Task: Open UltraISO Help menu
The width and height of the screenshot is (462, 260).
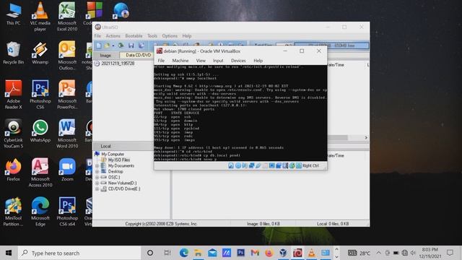Action: click(x=187, y=36)
